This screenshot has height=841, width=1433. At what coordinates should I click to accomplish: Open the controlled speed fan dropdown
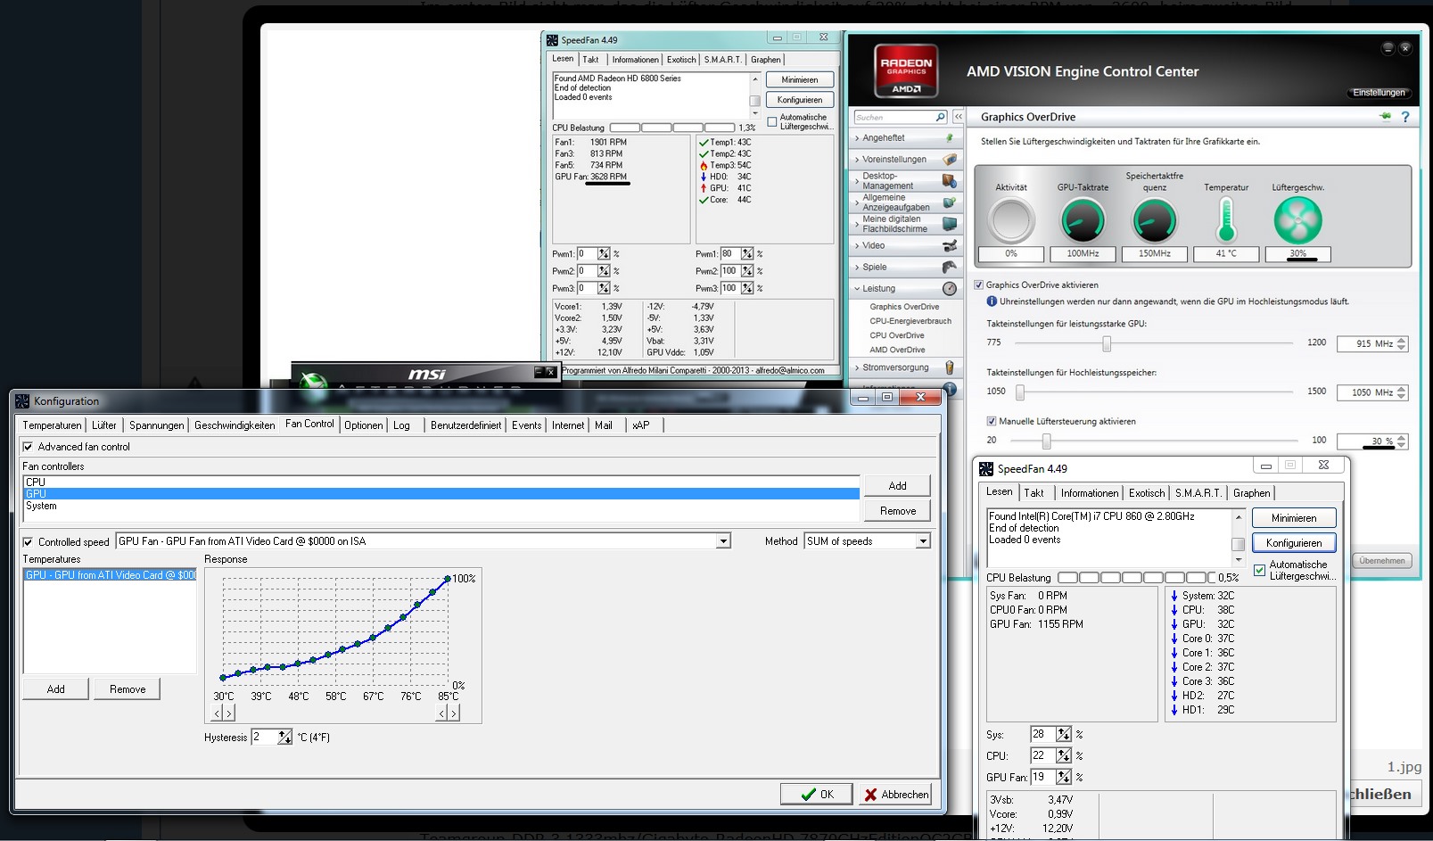click(x=723, y=541)
